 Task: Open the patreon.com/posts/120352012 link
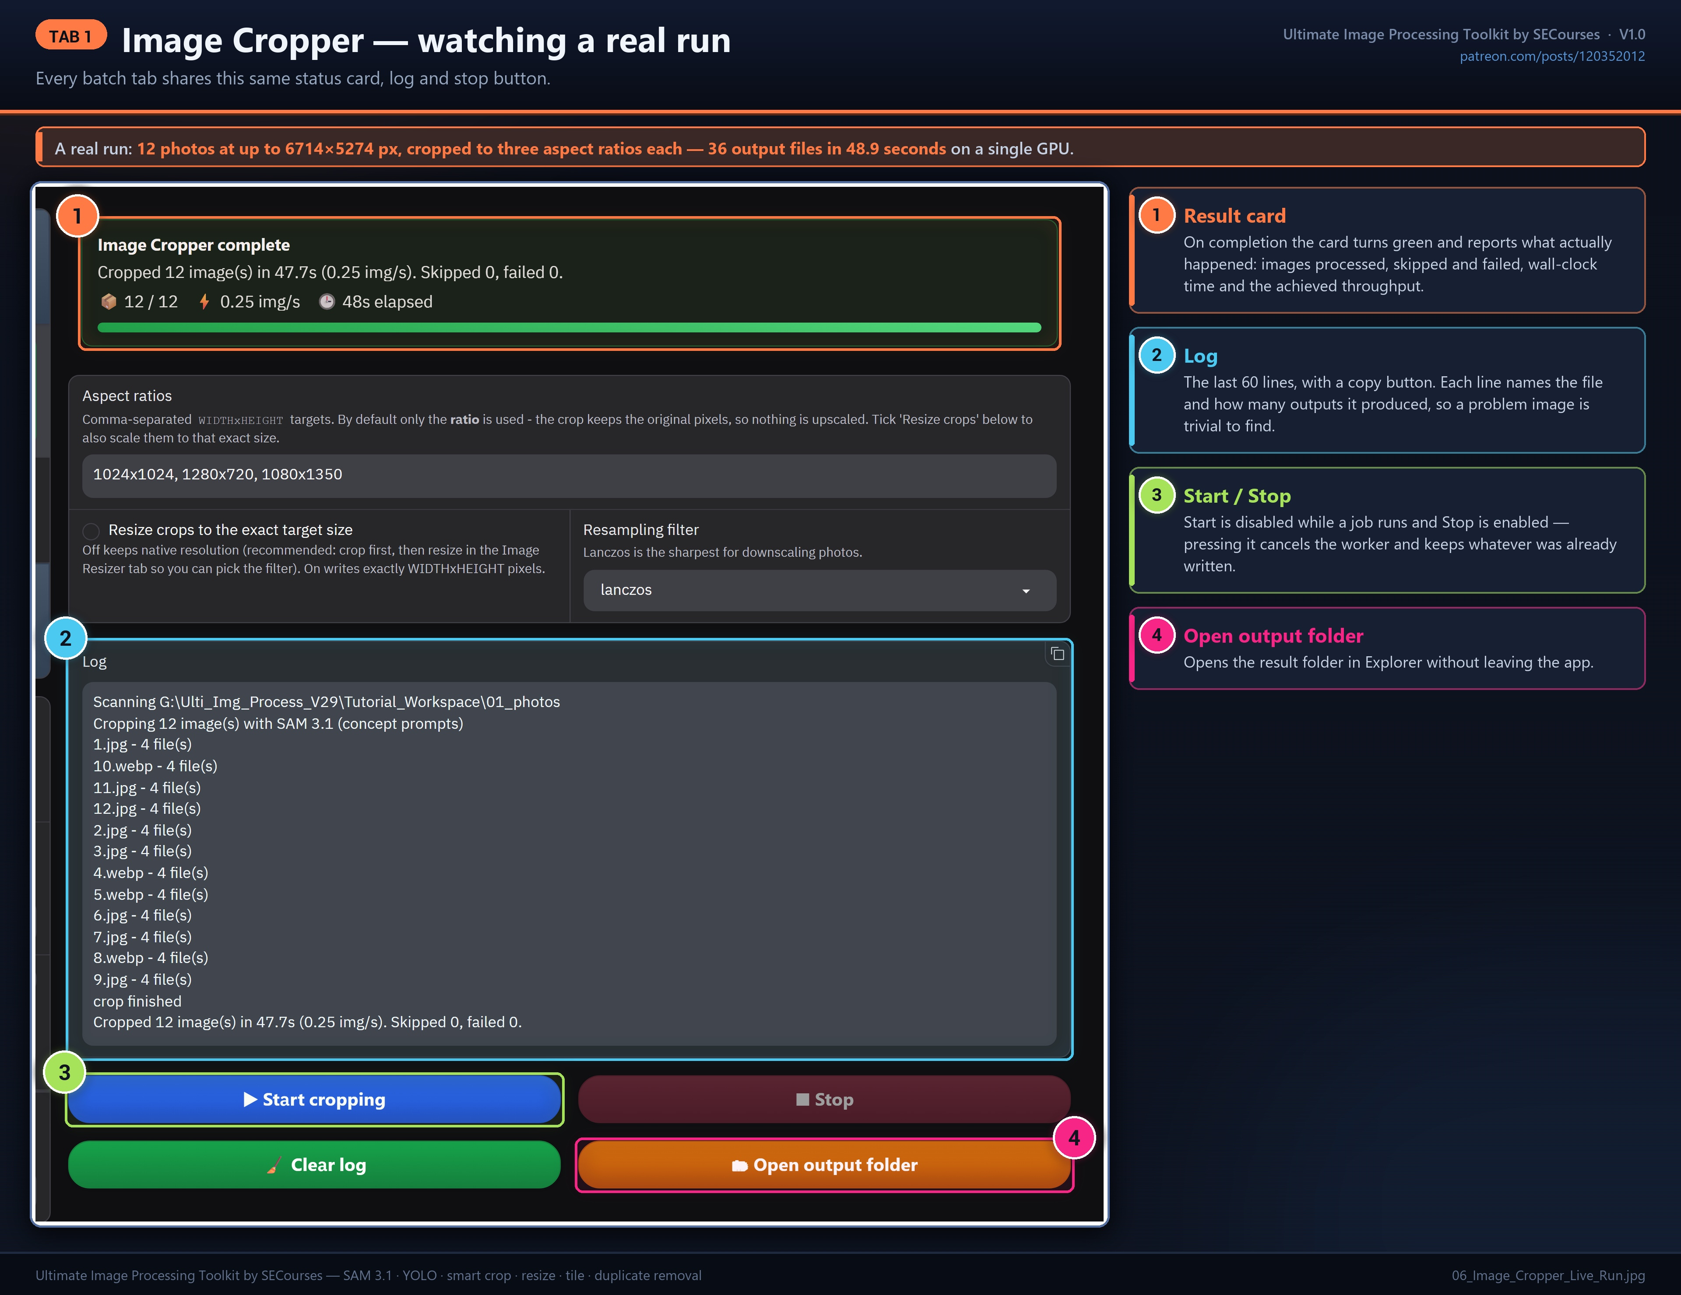tap(1552, 56)
